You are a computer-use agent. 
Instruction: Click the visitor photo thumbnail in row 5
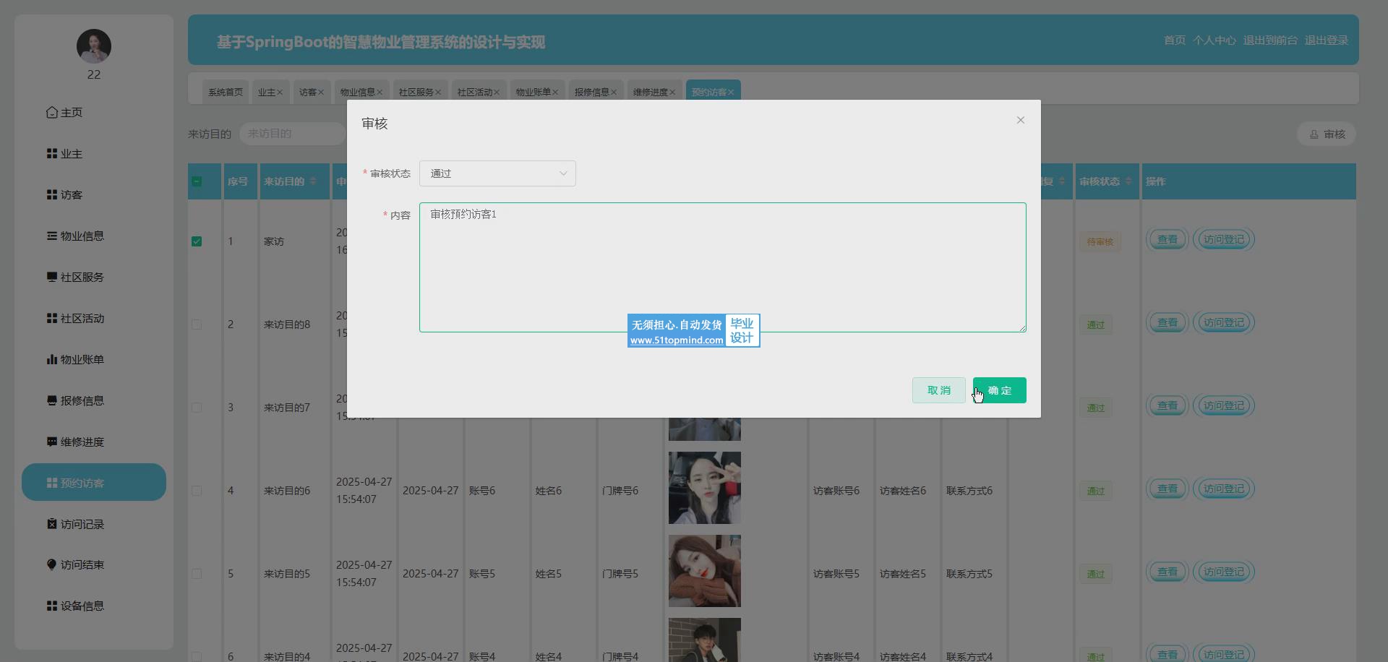point(704,571)
